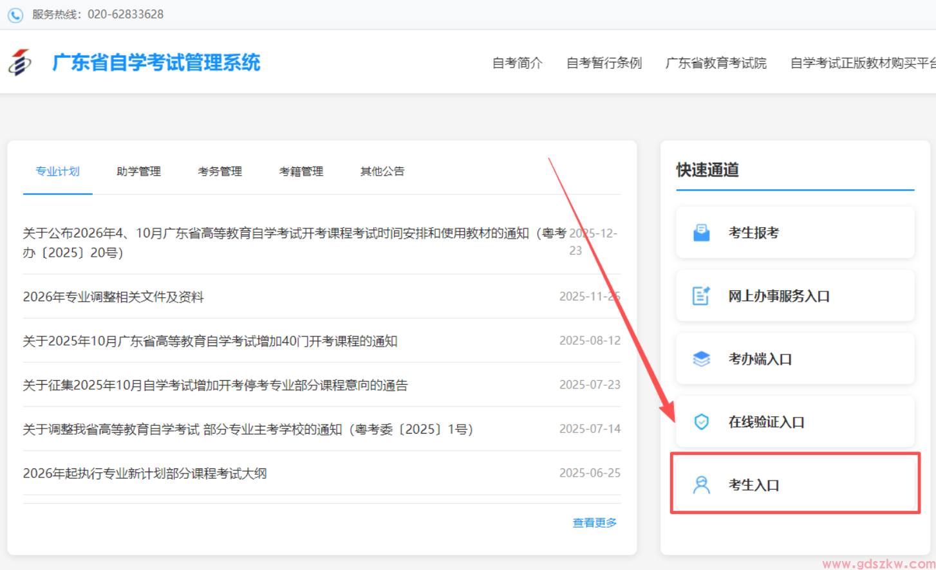
Task: Click the 广东省自学考试管理系统 logo icon
Action: point(21,62)
